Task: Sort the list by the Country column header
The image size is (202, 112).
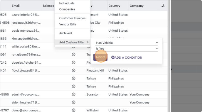Action: 114,6
